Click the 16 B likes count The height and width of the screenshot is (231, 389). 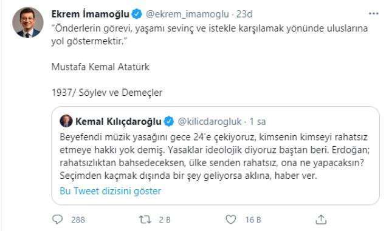(x=253, y=219)
